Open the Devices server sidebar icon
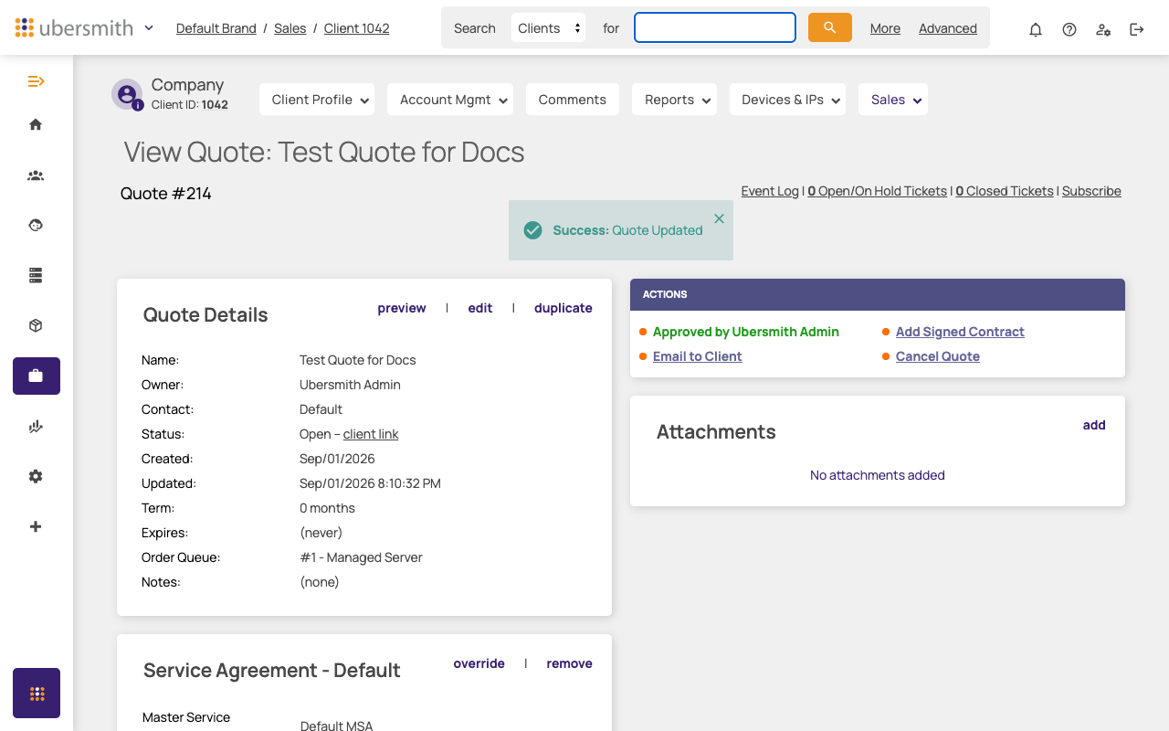1169x731 pixels. (36, 275)
